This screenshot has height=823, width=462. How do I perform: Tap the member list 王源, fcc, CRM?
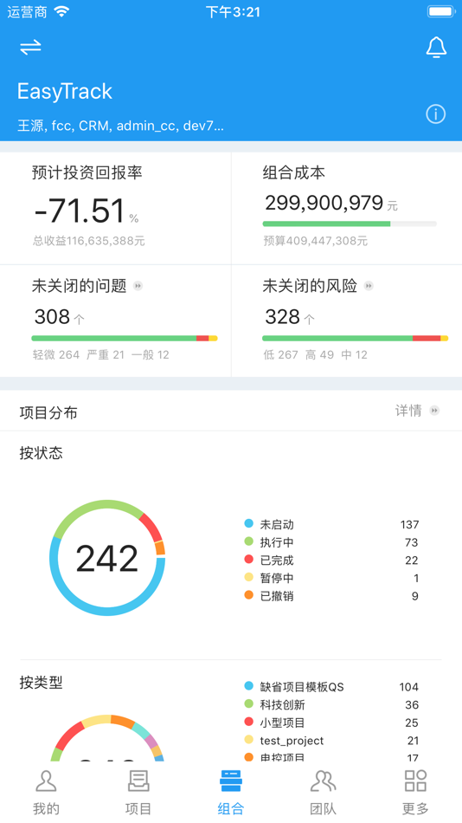coord(120,126)
